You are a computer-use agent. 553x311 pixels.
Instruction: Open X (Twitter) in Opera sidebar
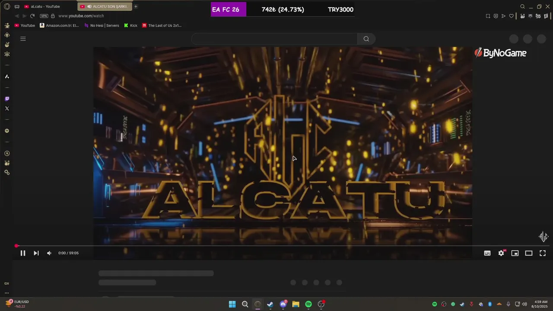point(7,108)
